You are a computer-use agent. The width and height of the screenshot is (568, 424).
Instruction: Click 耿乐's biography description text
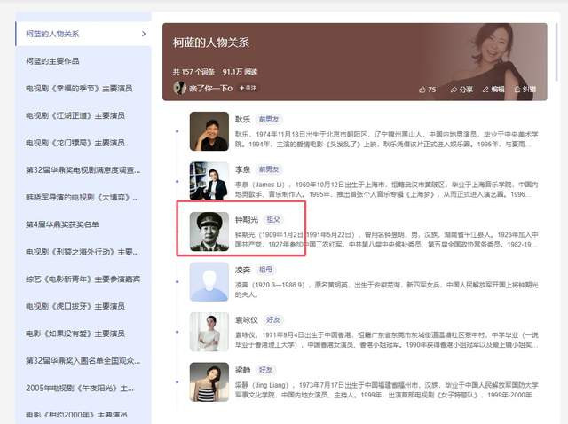[387, 139]
